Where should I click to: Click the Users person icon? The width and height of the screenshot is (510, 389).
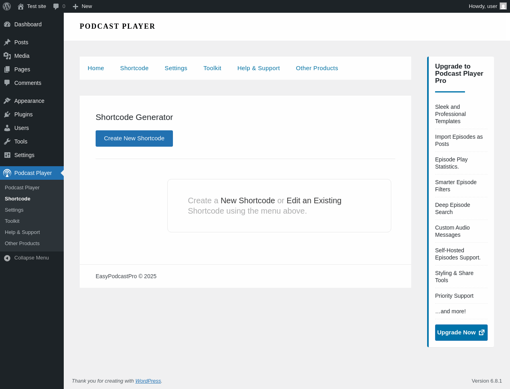tap(7, 128)
